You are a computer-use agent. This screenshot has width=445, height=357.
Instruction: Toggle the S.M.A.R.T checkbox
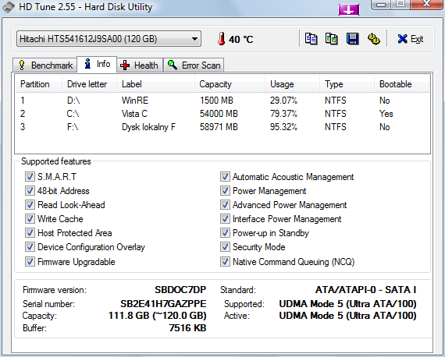pyautogui.click(x=30, y=176)
